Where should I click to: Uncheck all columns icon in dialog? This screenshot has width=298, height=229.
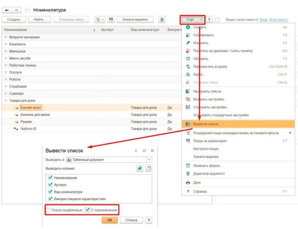click(x=149, y=168)
